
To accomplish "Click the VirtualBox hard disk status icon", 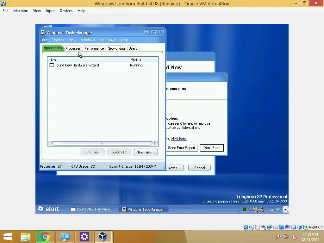I will 246,227.
